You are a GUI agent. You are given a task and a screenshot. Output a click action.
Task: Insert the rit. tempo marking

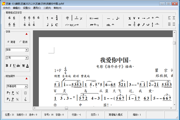pyautogui.click(x=109, y=25)
